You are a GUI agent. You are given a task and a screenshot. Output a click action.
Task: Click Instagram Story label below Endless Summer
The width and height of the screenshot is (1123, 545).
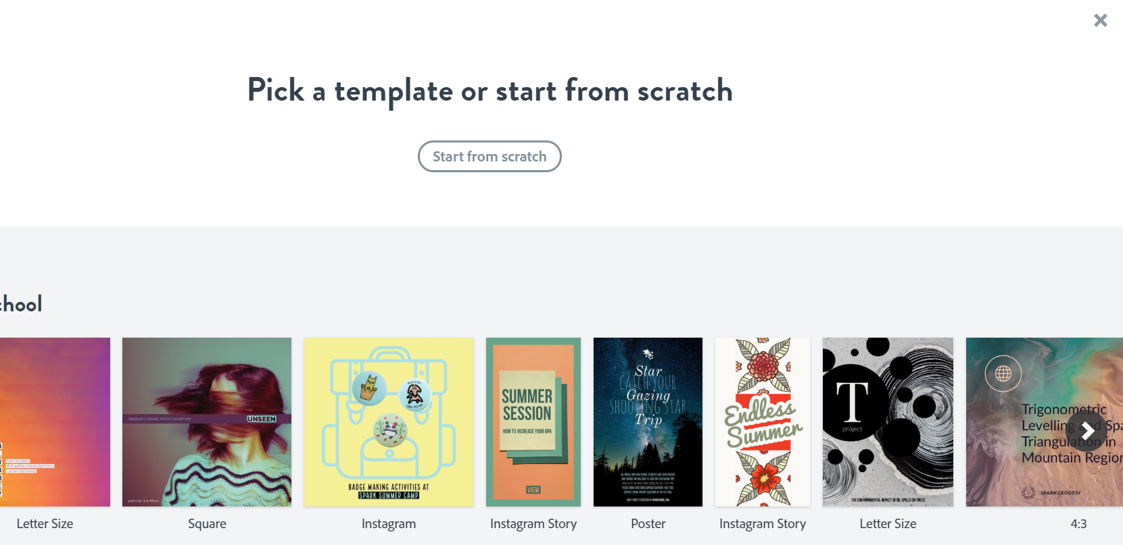point(763,524)
